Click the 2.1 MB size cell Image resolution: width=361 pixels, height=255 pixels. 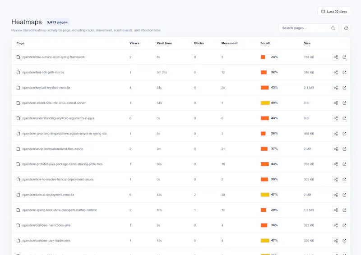[309, 88]
